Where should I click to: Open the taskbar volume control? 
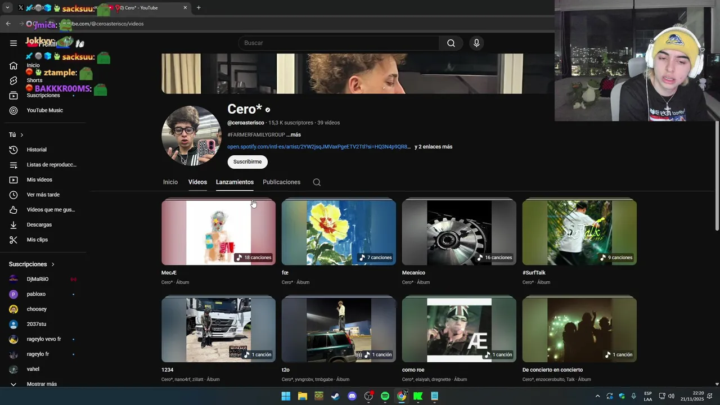pyautogui.click(x=671, y=396)
